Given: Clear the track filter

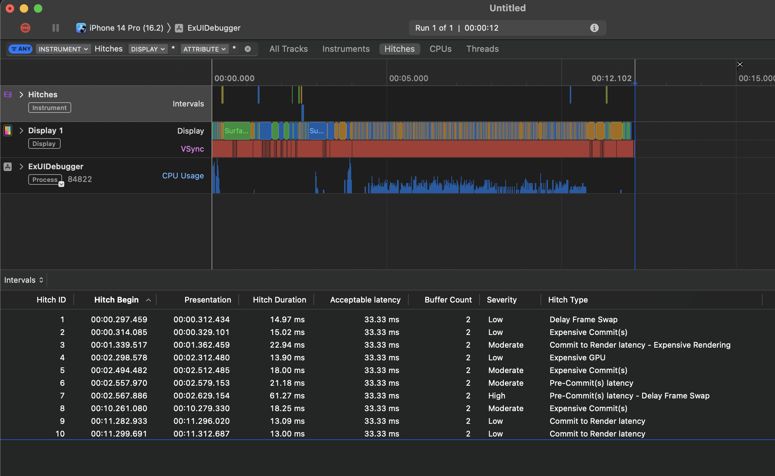Looking at the screenshot, I should click(x=248, y=49).
